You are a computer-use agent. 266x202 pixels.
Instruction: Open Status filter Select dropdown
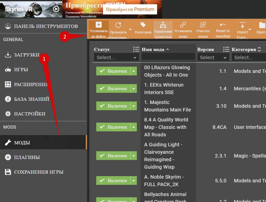[x=116, y=58]
